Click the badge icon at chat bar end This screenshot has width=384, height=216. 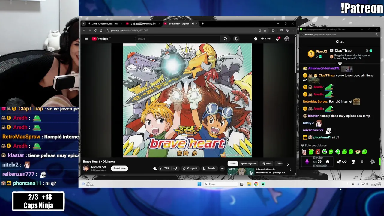coord(372,162)
